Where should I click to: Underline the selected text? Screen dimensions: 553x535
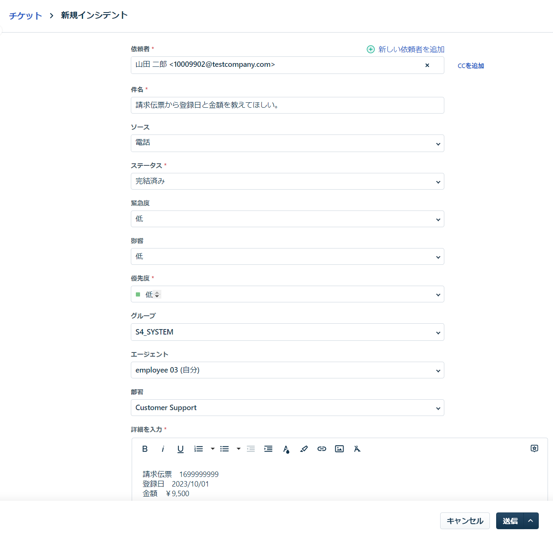pyautogui.click(x=180, y=449)
